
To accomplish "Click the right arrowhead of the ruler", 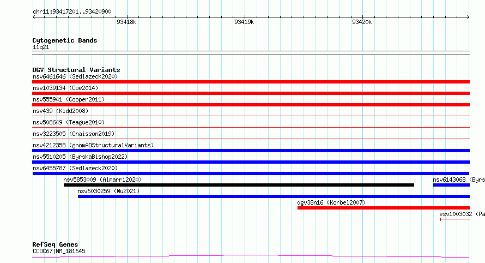I will click(468, 17).
